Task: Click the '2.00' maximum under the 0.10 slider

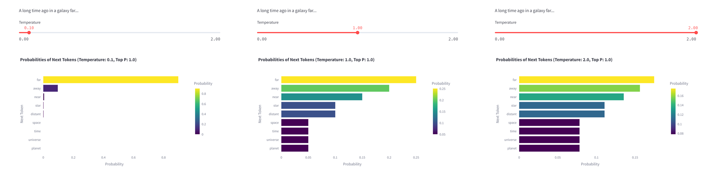Action: [x=215, y=39]
